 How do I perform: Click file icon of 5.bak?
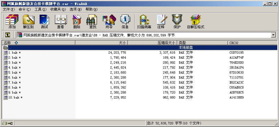[6, 72]
